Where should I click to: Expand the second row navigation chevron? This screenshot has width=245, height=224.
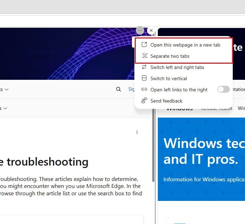click(x=5, y=108)
